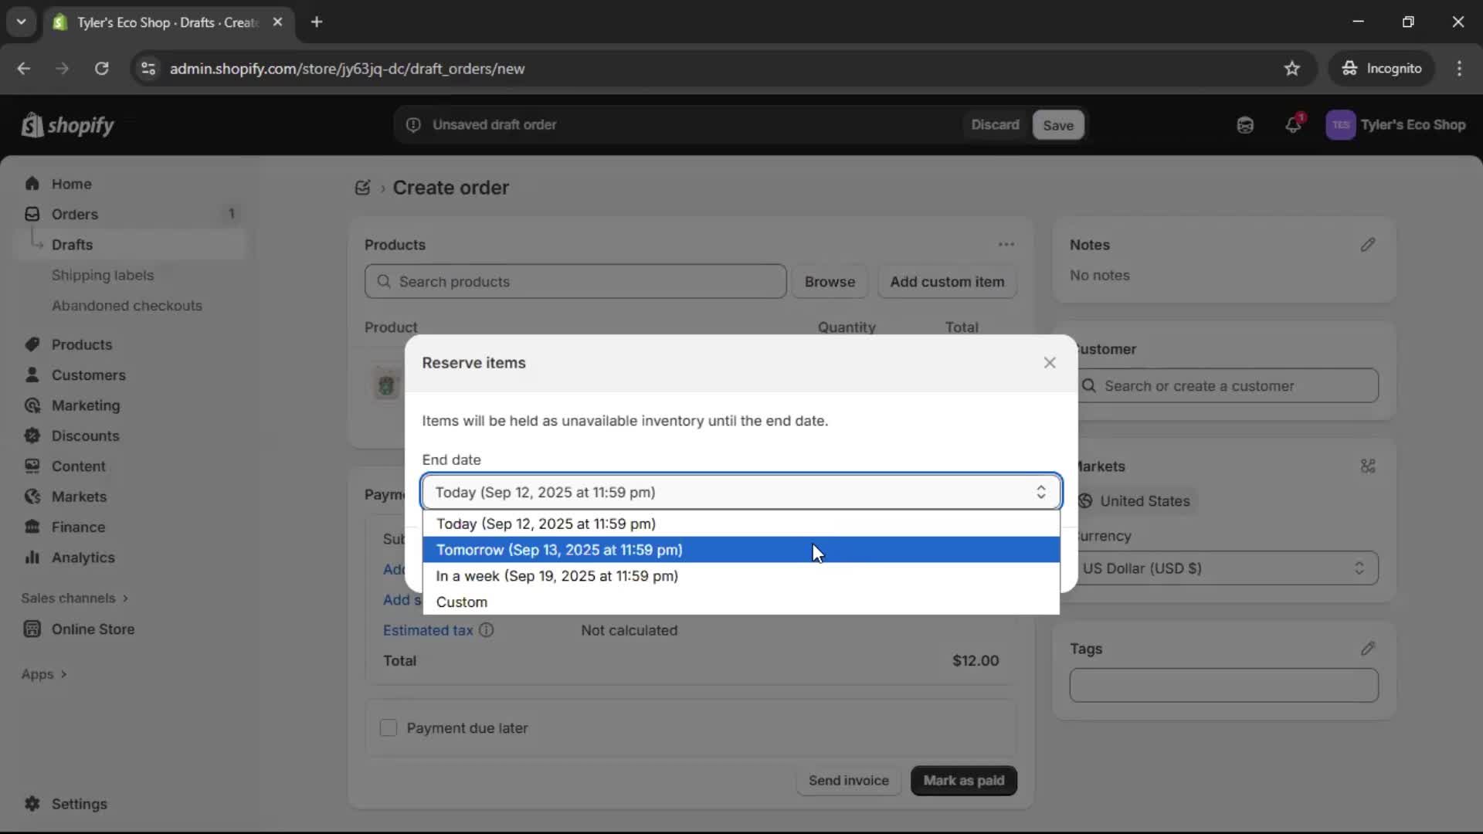Expand the Apps section
The height and width of the screenshot is (834, 1483).
click(44, 674)
